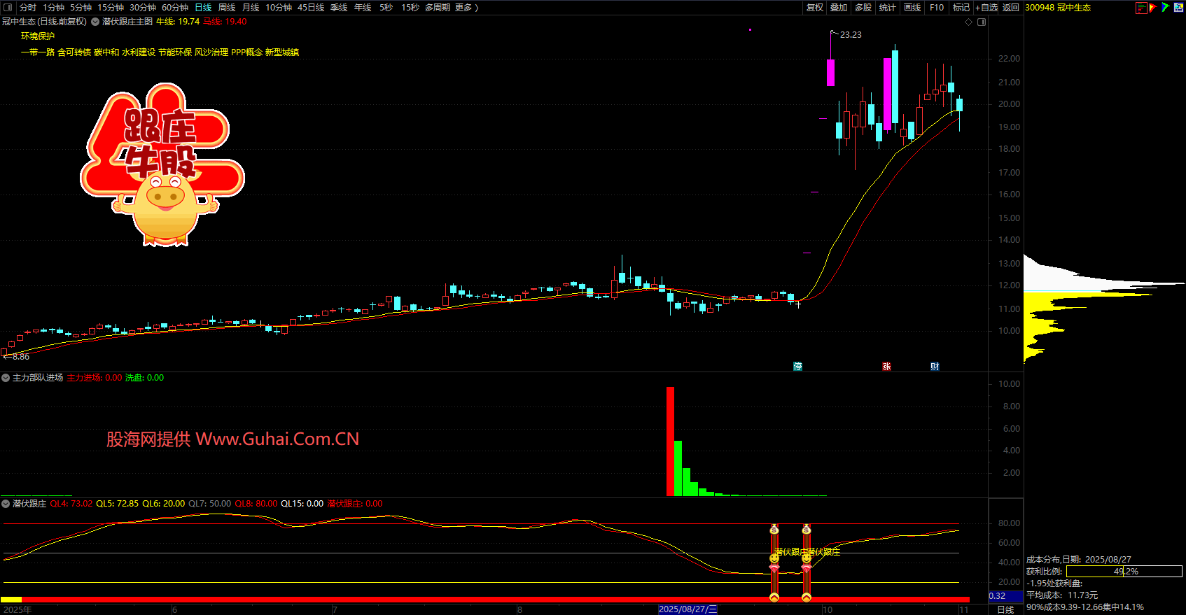Screen dimensions: 1186x615
Task: Toggle the right side panel above the price axis
Action: tap(982, 22)
